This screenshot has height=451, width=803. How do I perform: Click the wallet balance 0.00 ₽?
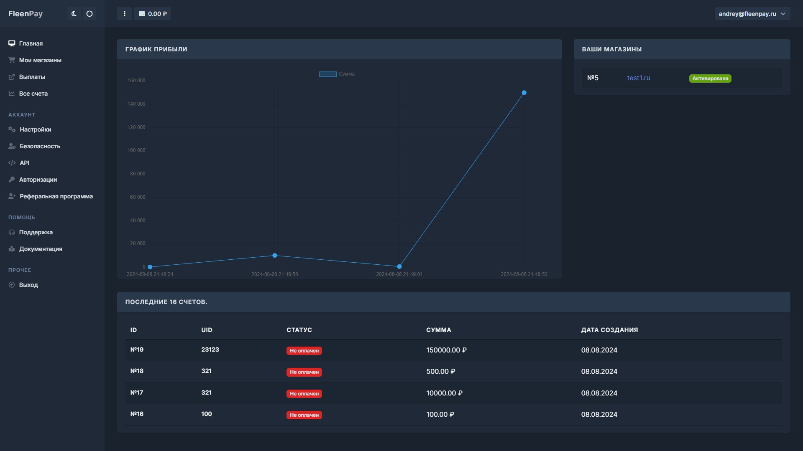pyautogui.click(x=152, y=14)
